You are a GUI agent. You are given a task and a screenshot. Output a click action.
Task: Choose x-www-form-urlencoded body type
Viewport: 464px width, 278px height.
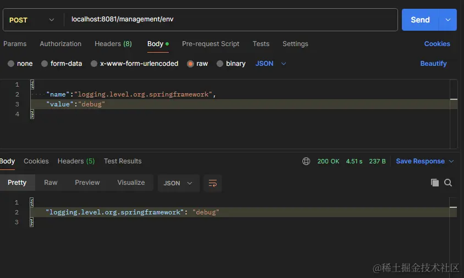point(94,64)
